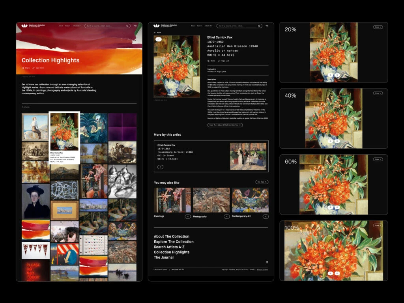Go Back from the artwork detail page

pyautogui.click(x=157, y=32)
